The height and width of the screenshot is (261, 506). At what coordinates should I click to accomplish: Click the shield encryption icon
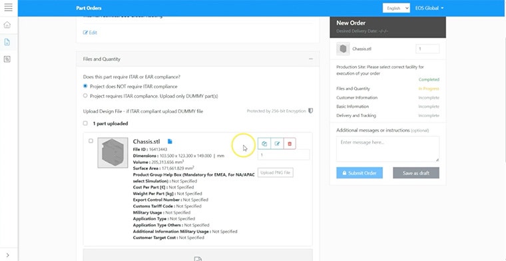[x=310, y=111]
